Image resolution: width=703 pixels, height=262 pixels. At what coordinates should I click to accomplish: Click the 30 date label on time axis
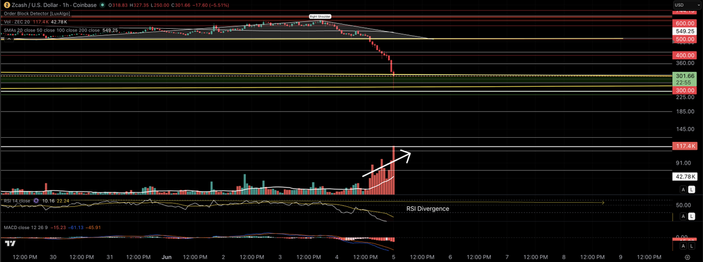click(53, 257)
